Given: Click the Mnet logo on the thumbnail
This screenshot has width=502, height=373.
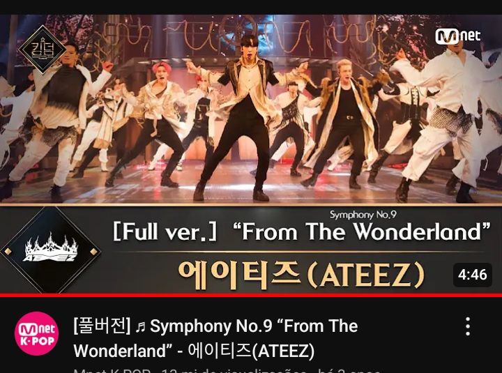Looking at the screenshot, I should [458, 36].
